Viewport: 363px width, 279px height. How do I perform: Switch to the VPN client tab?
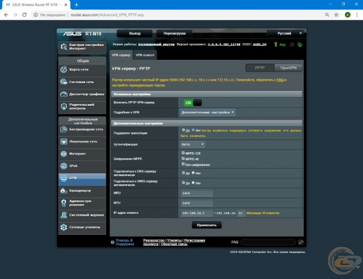(x=145, y=55)
